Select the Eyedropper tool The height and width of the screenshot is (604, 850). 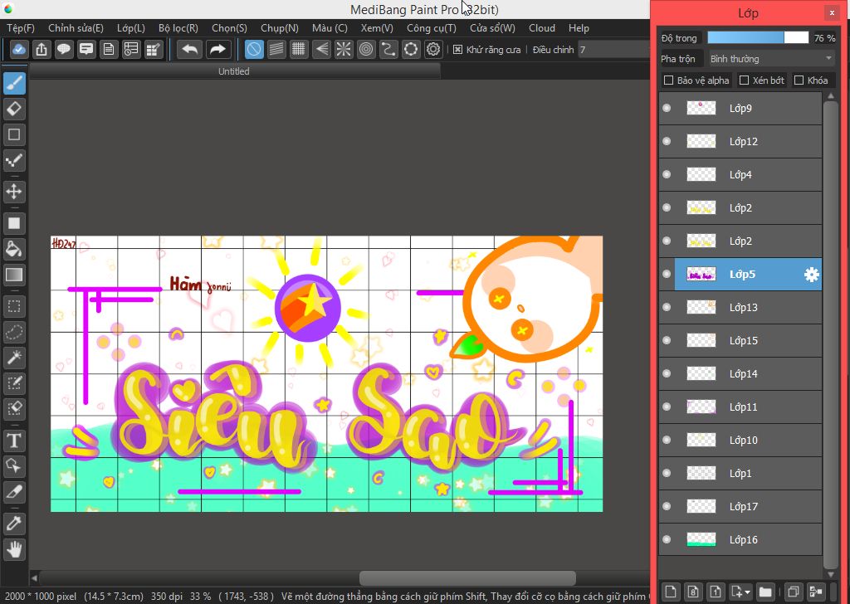click(x=14, y=523)
